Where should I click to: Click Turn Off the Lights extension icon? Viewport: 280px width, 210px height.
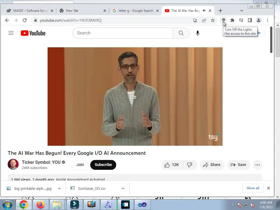click(x=224, y=20)
